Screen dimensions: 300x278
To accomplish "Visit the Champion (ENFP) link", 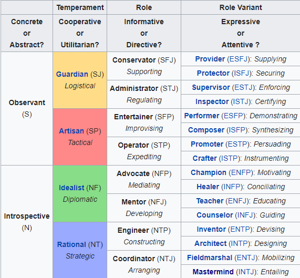I will [222, 172].
